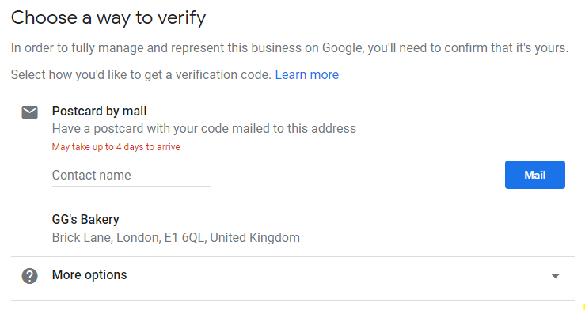Screen dimensions: 585x310
Task: Click the postcard code mailed description text
Action: point(204,129)
